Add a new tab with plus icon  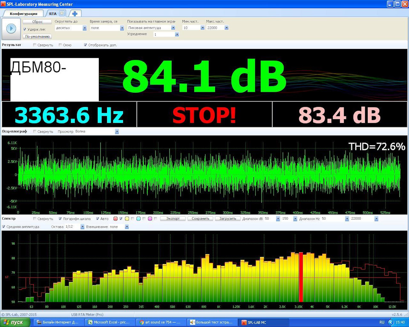click(x=75, y=14)
